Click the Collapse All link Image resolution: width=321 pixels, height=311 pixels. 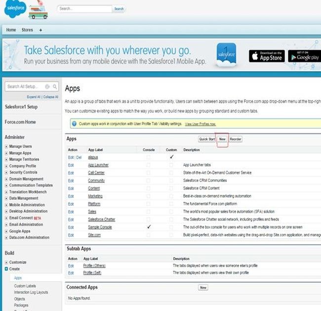point(50,97)
